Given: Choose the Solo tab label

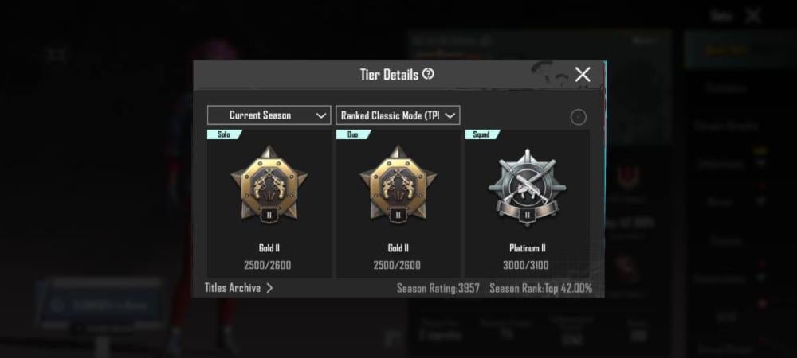Looking at the screenshot, I should tap(224, 134).
